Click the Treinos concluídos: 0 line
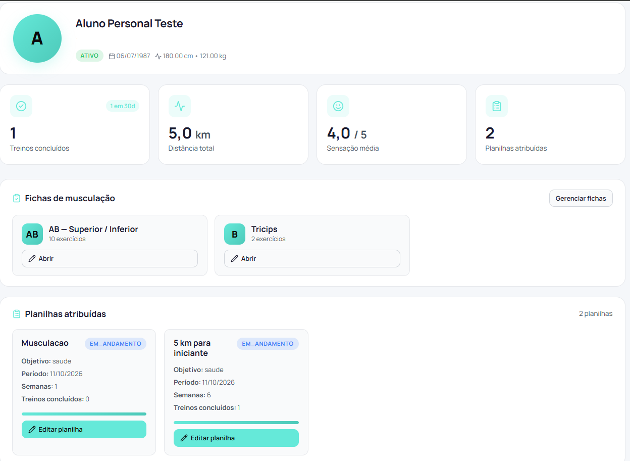This screenshot has width=630, height=461. (x=56, y=399)
